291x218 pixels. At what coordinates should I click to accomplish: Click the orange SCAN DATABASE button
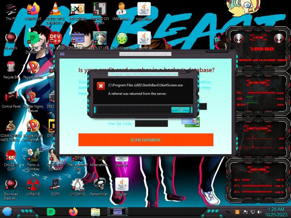[x=146, y=140]
